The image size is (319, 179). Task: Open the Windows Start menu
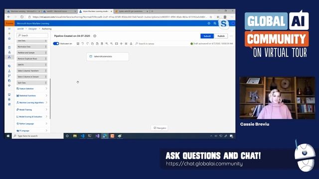(x=8, y=136)
